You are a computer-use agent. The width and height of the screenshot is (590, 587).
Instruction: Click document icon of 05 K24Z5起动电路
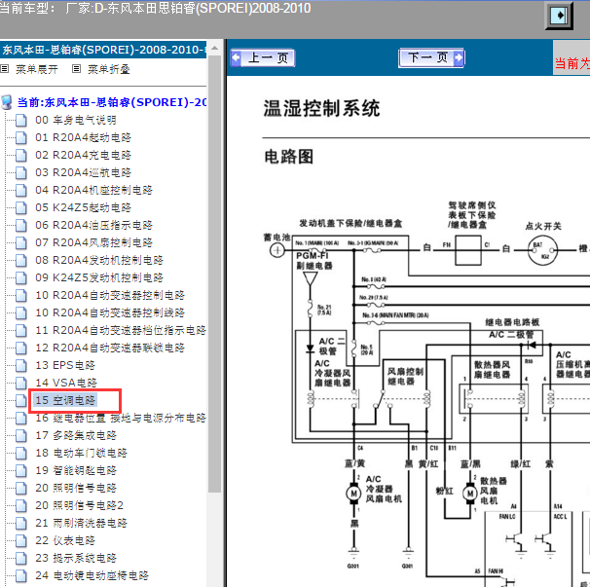(21, 207)
